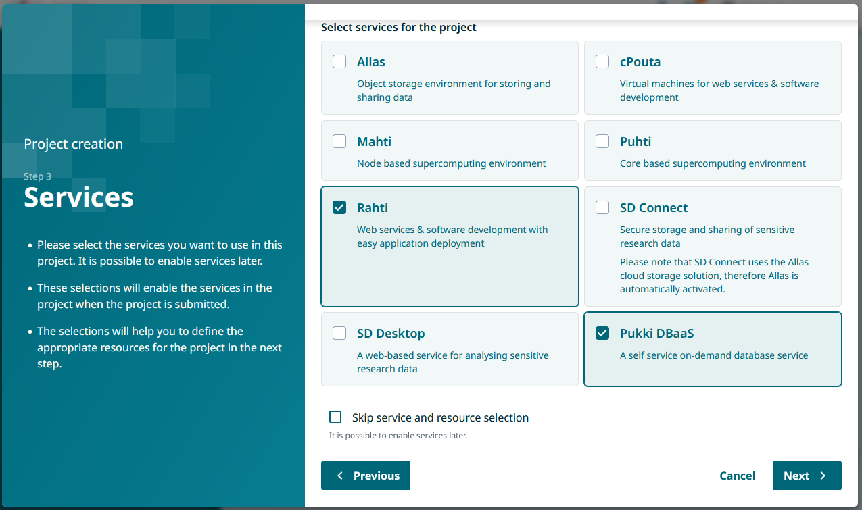Uncheck the Pukki DBaaS checkbox
862x510 pixels.
[x=602, y=333]
